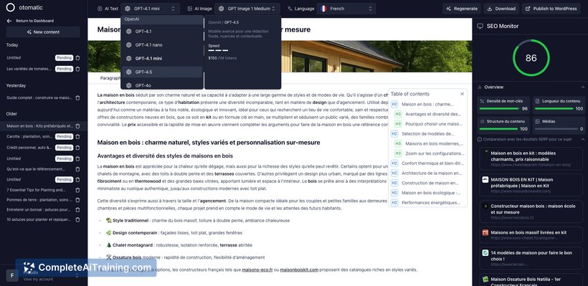Open SERP result 'Constructeur maison bois'

pos(531,211)
